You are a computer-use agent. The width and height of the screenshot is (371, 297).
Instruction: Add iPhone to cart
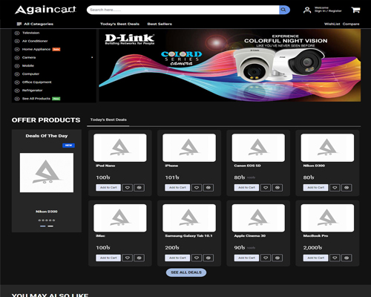point(177,188)
